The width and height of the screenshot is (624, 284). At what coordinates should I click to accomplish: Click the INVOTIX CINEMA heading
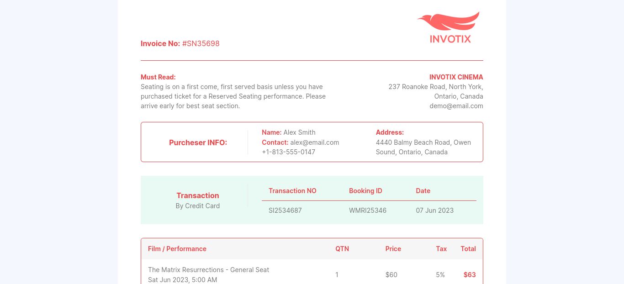(x=456, y=77)
